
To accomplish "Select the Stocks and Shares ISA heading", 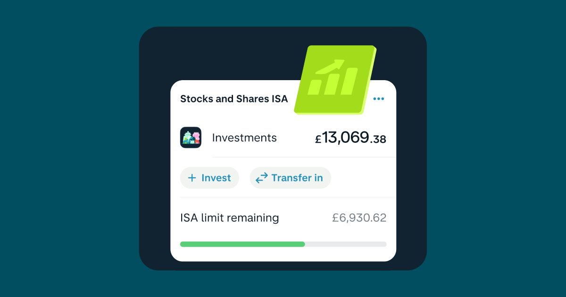I will pyautogui.click(x=234, y=99).
